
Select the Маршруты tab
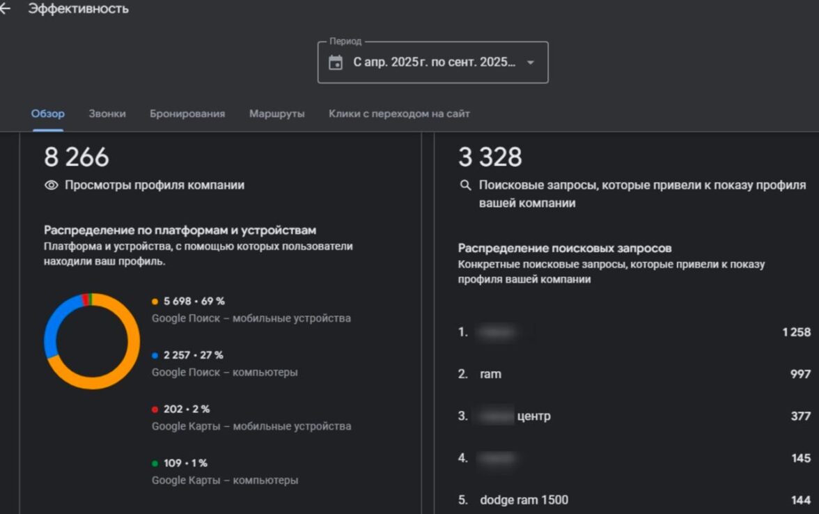(277, 114)
